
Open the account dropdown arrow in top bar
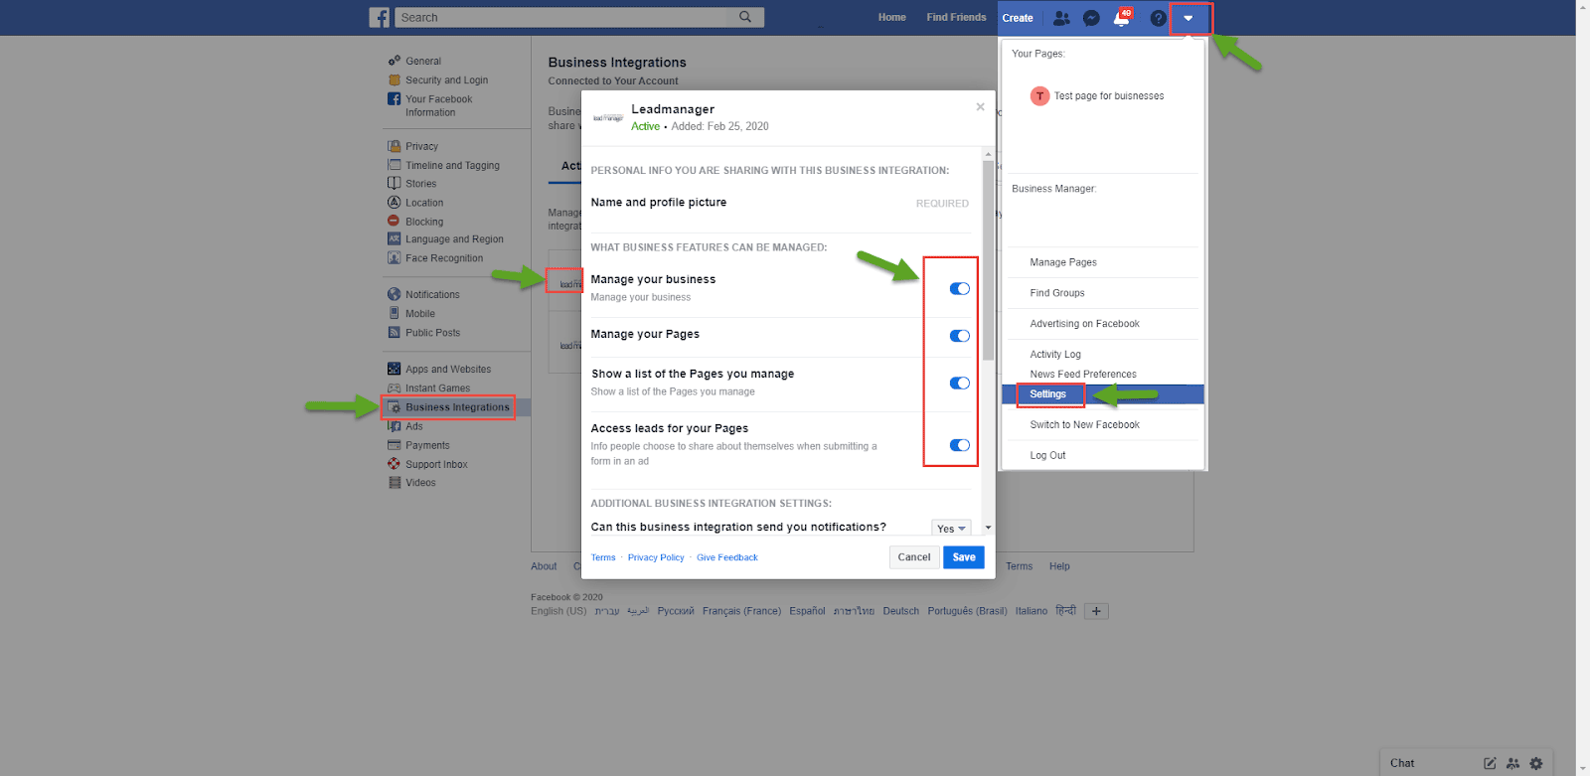pyautogui.click(x=1189, y=18)
